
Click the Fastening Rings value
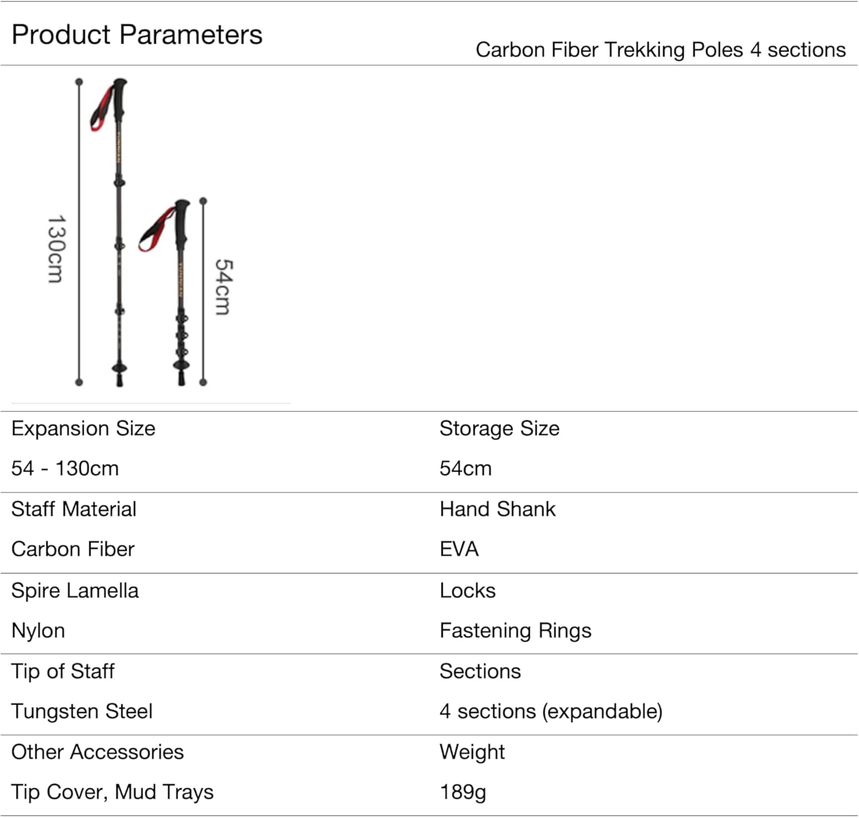(515, 631)
